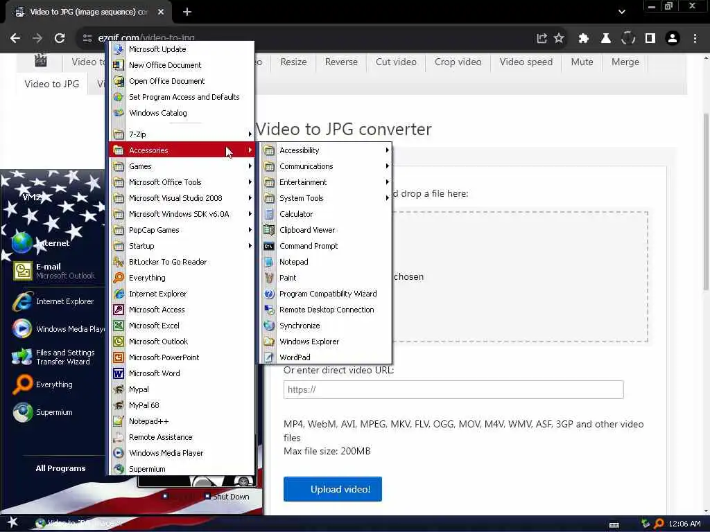This screenshot has height=532, width=710.
Task: Expand the Games program folder
Action: tap(182, 166)
